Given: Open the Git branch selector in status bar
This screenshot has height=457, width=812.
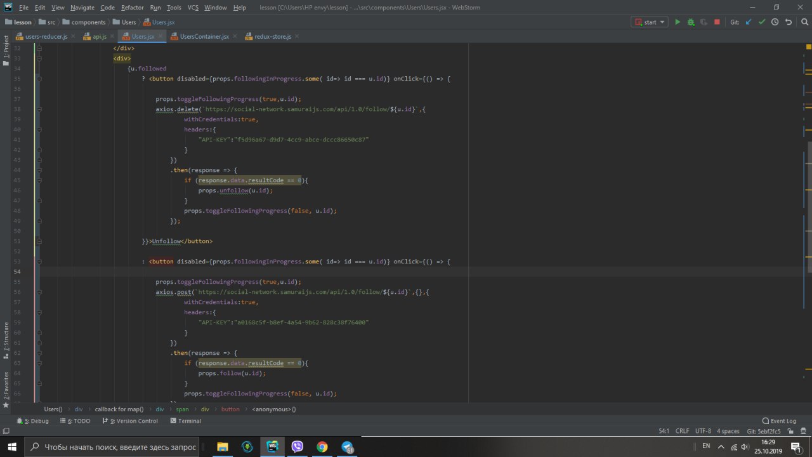Looking at the screenshot, I should click(763, 431).
